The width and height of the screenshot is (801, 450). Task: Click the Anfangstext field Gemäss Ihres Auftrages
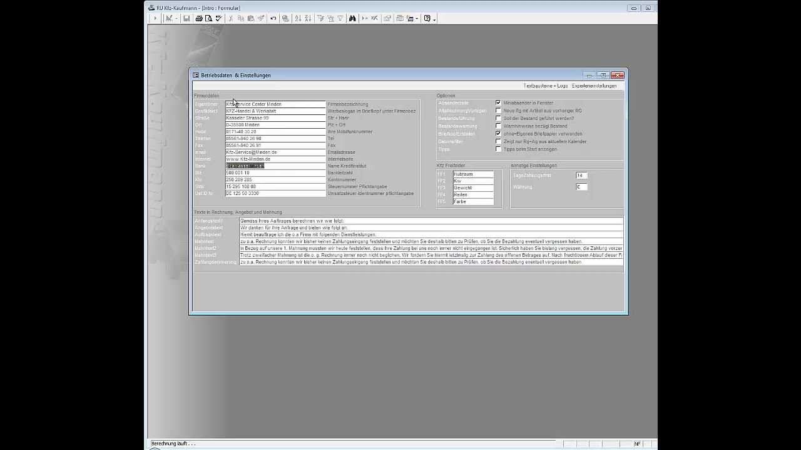pyautogui.click(x=431, y=221)
